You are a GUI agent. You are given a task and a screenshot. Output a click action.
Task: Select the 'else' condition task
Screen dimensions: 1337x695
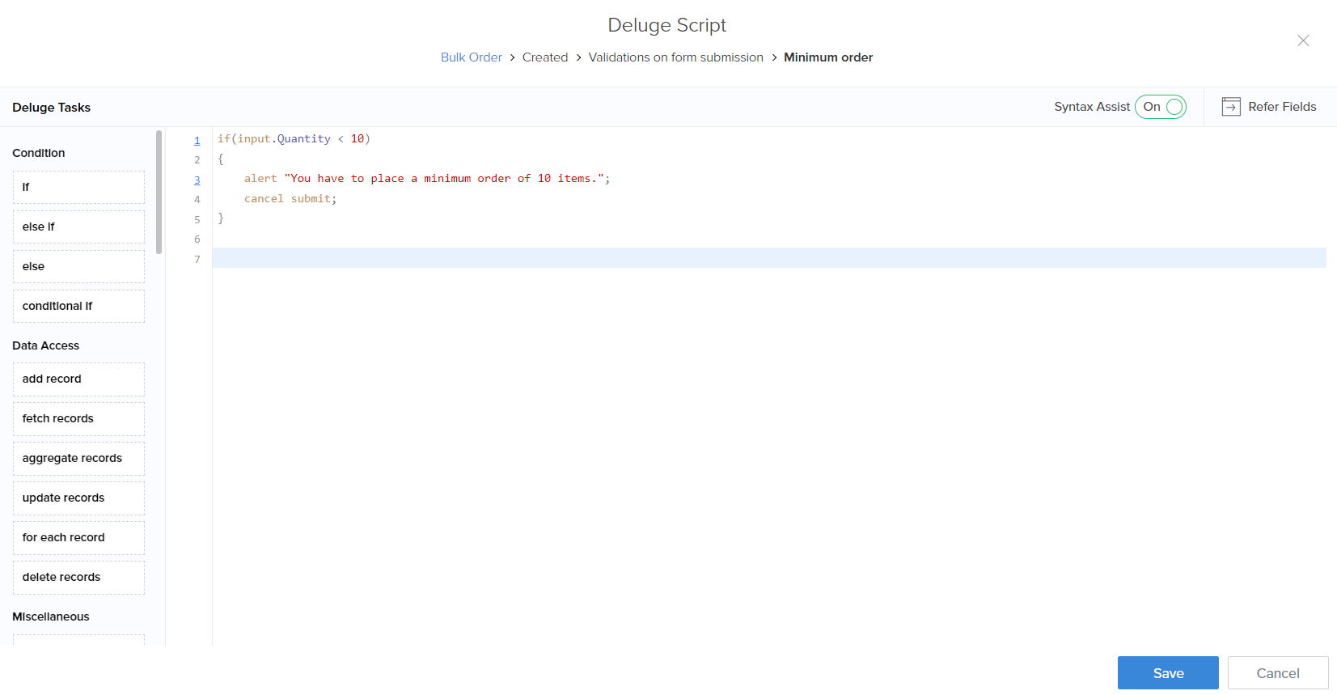click(78, 266)
